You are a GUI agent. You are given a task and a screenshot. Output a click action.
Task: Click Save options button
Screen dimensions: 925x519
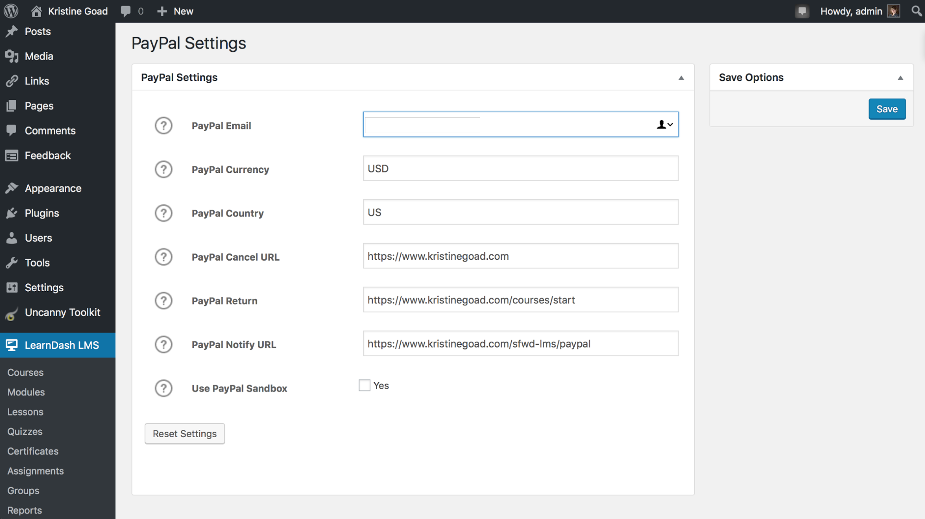(887, 108)
